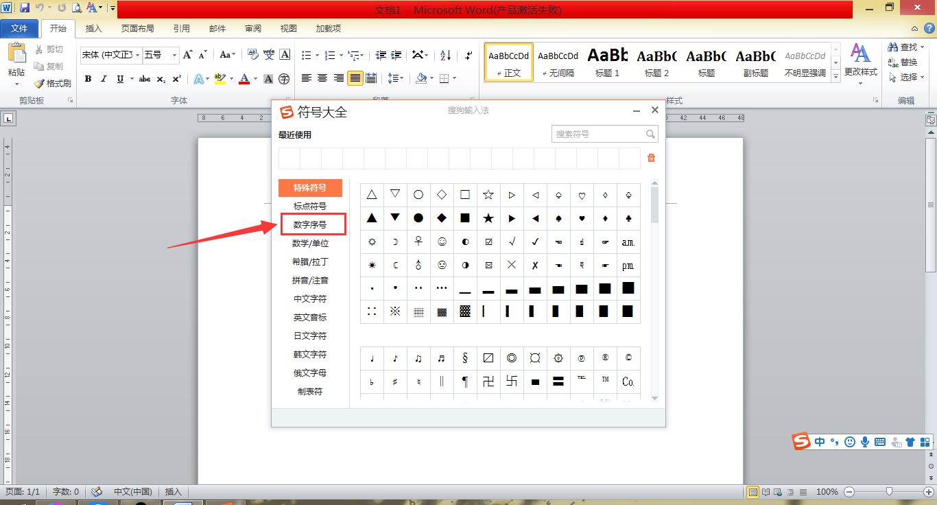937x505 pixels.
Task: Click the Sogou input method tray logo
Action: 802,441
